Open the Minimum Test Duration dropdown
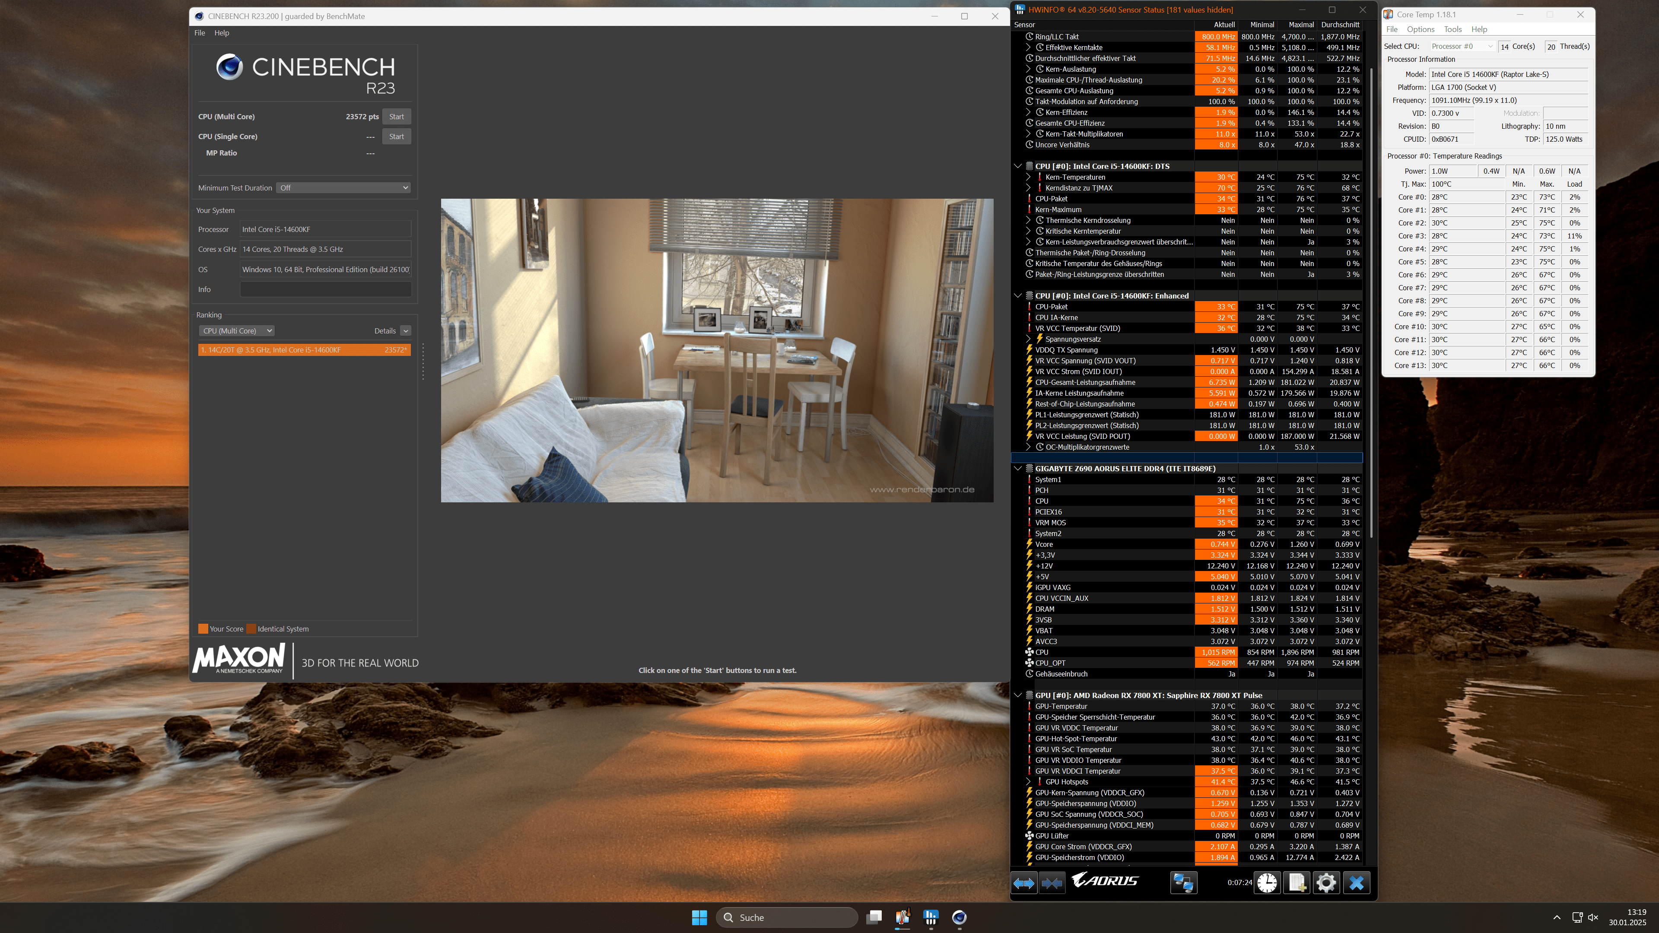Image resolution: width=1659 pixels, height=933 pixels. coord(344,188)
